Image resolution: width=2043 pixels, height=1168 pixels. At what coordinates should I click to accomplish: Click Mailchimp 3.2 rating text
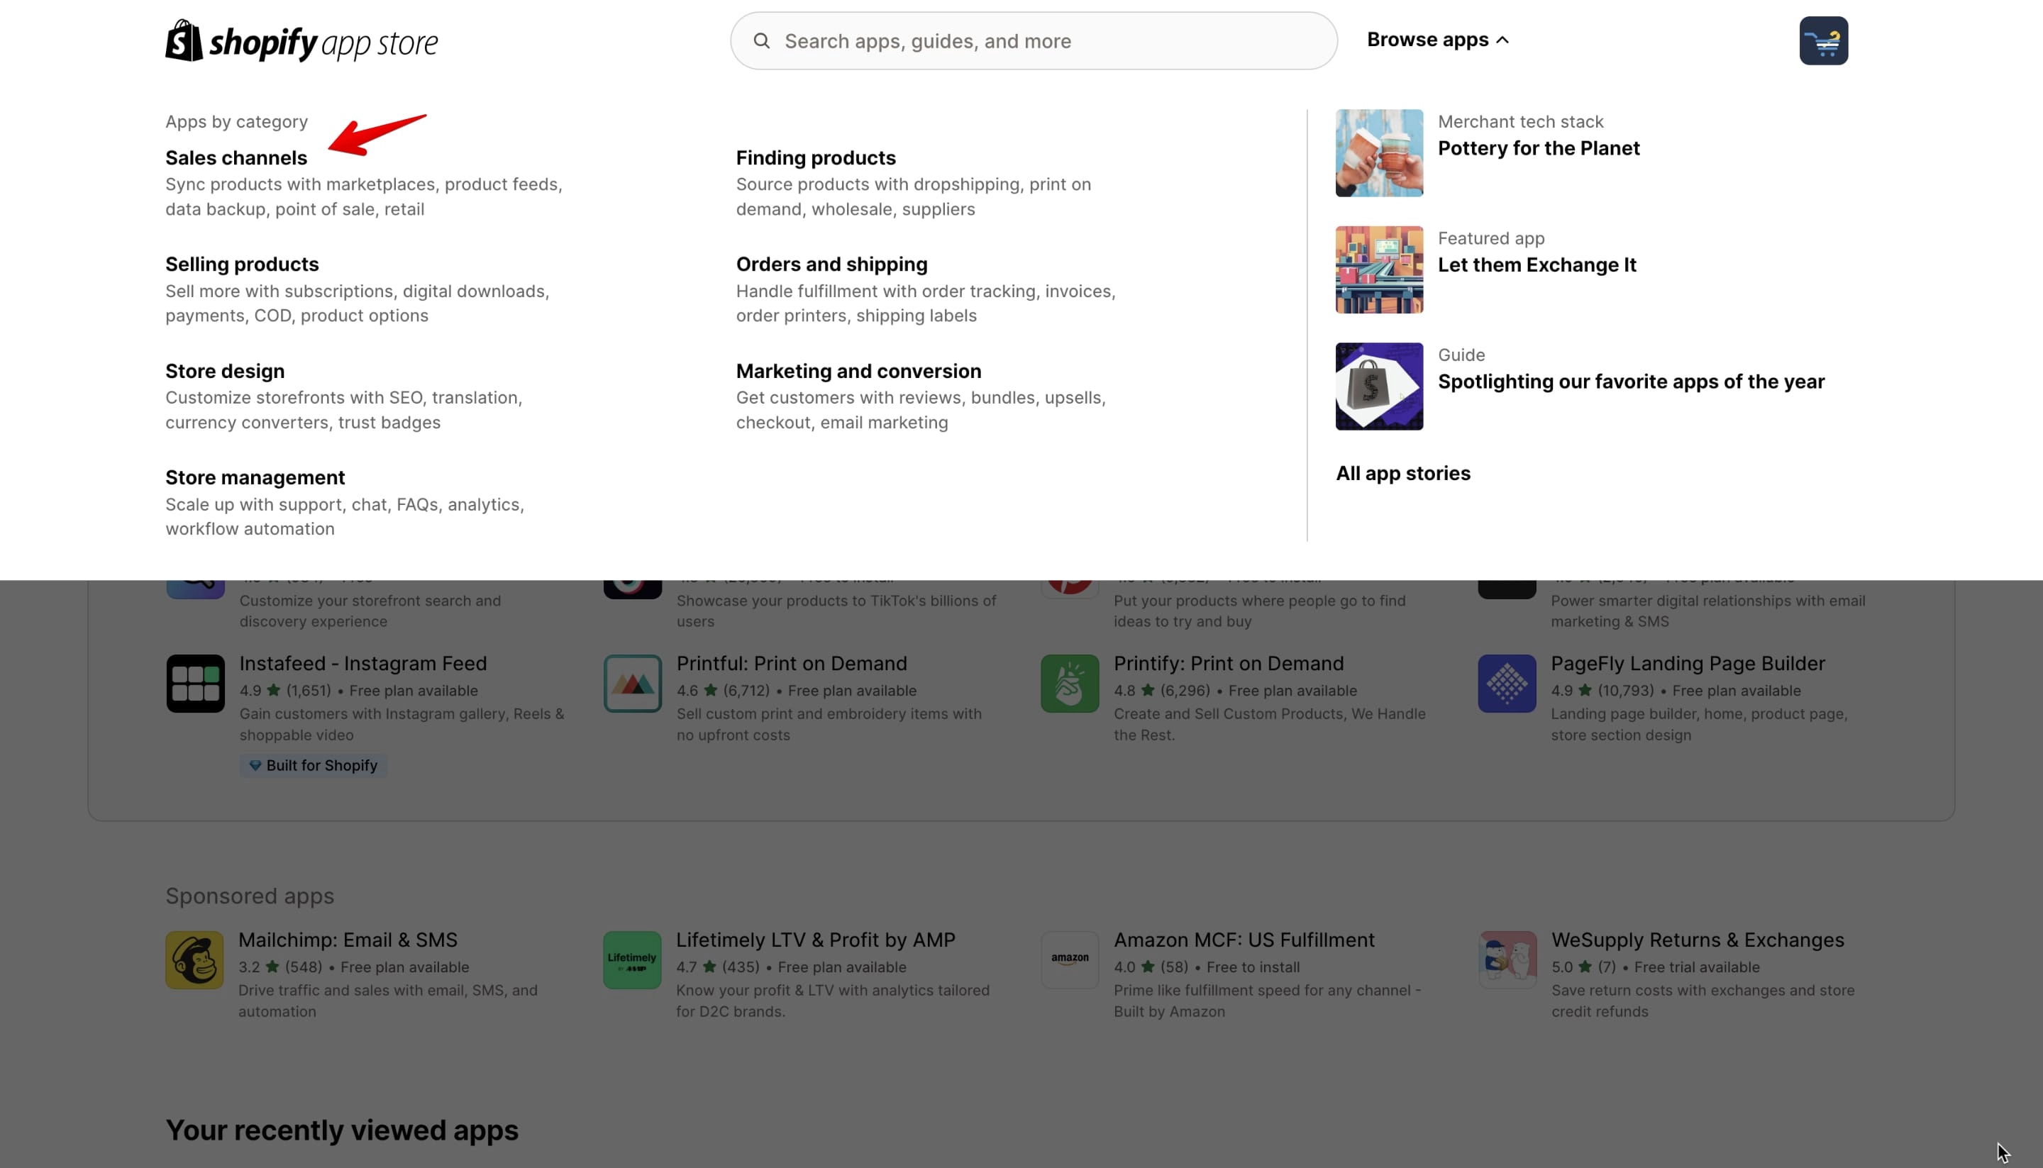click(x=249, y=967)
